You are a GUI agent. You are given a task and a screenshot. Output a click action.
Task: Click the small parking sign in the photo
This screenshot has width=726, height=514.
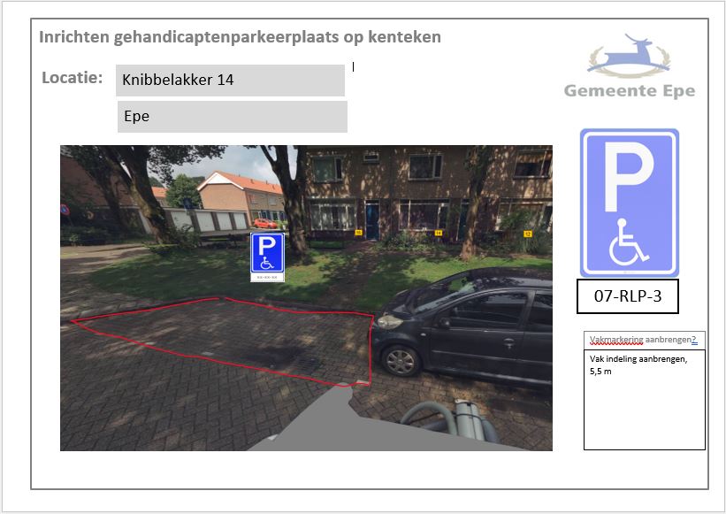(x=267, y=254)
